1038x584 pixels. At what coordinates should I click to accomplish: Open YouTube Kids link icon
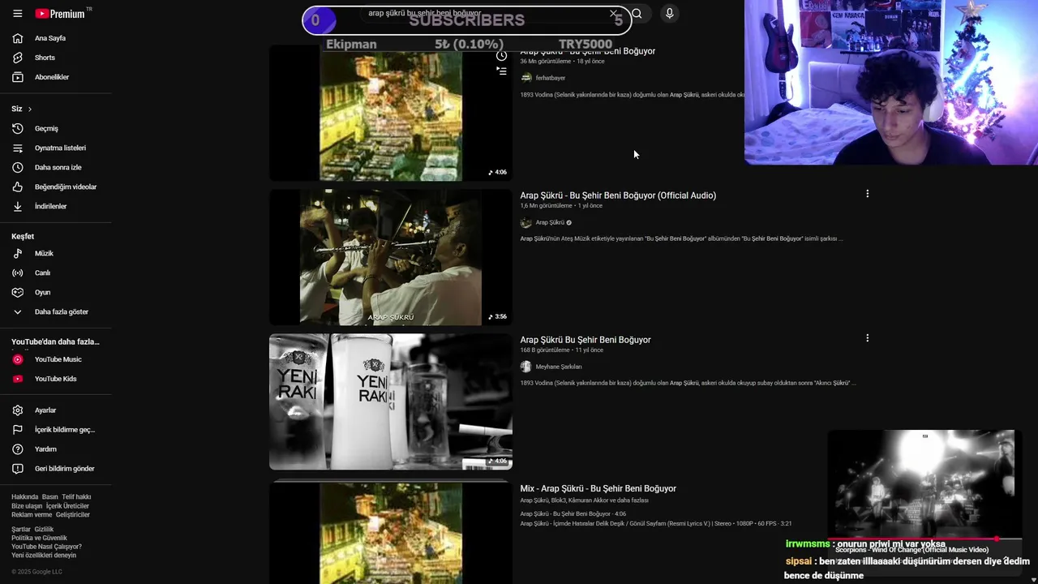(18, 379)
